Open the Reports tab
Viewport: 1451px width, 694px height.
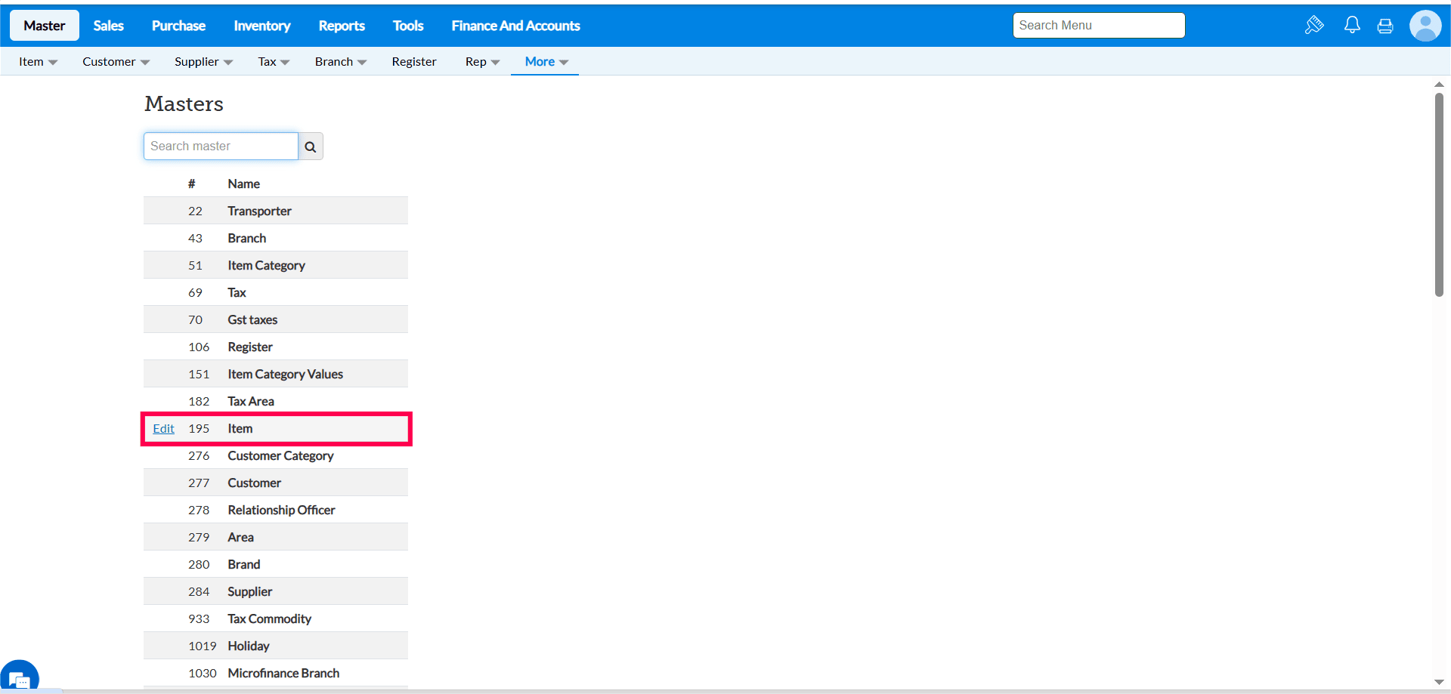pyautogui.click(x=342, y=26)
